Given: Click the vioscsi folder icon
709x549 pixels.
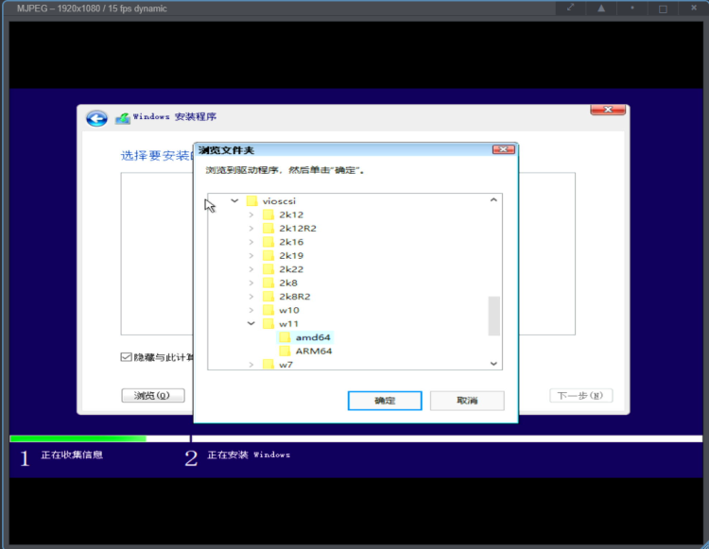Looking at the screenshot, I should click(251, 200).
